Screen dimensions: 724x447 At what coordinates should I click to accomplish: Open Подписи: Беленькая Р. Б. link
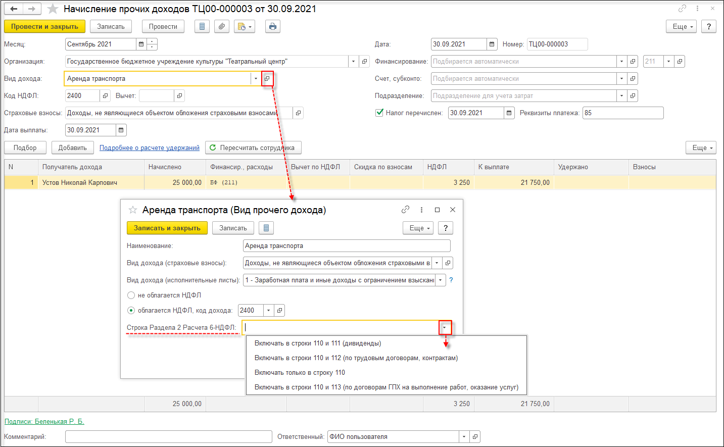tap(44, 422)
